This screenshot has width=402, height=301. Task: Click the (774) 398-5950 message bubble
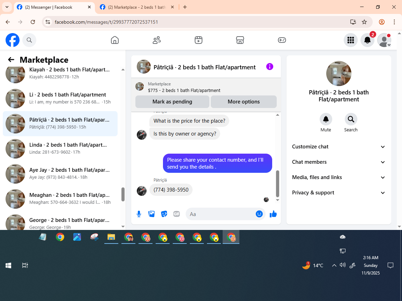coord(171,190)
